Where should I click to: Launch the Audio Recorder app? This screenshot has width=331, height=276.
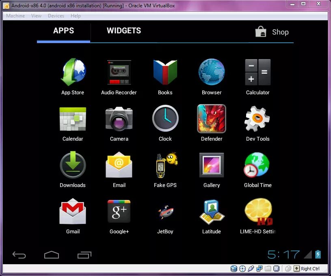point(119,72)
